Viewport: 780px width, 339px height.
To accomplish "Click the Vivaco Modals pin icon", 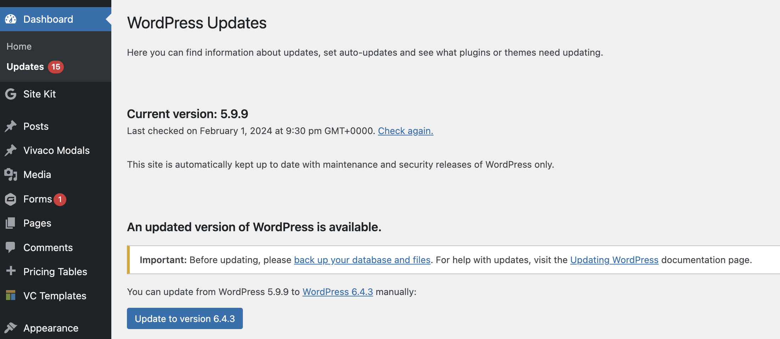I will pyautogui.click(x=11, y=150).
